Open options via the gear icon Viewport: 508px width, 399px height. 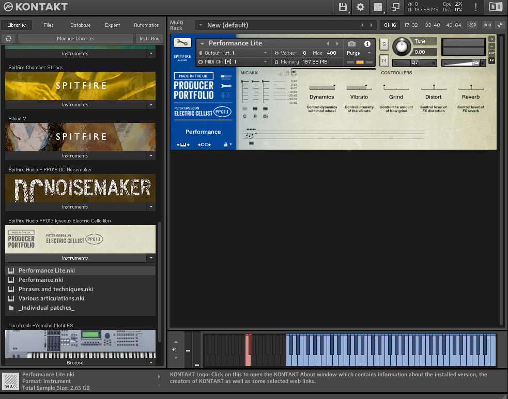coord(360,7)
